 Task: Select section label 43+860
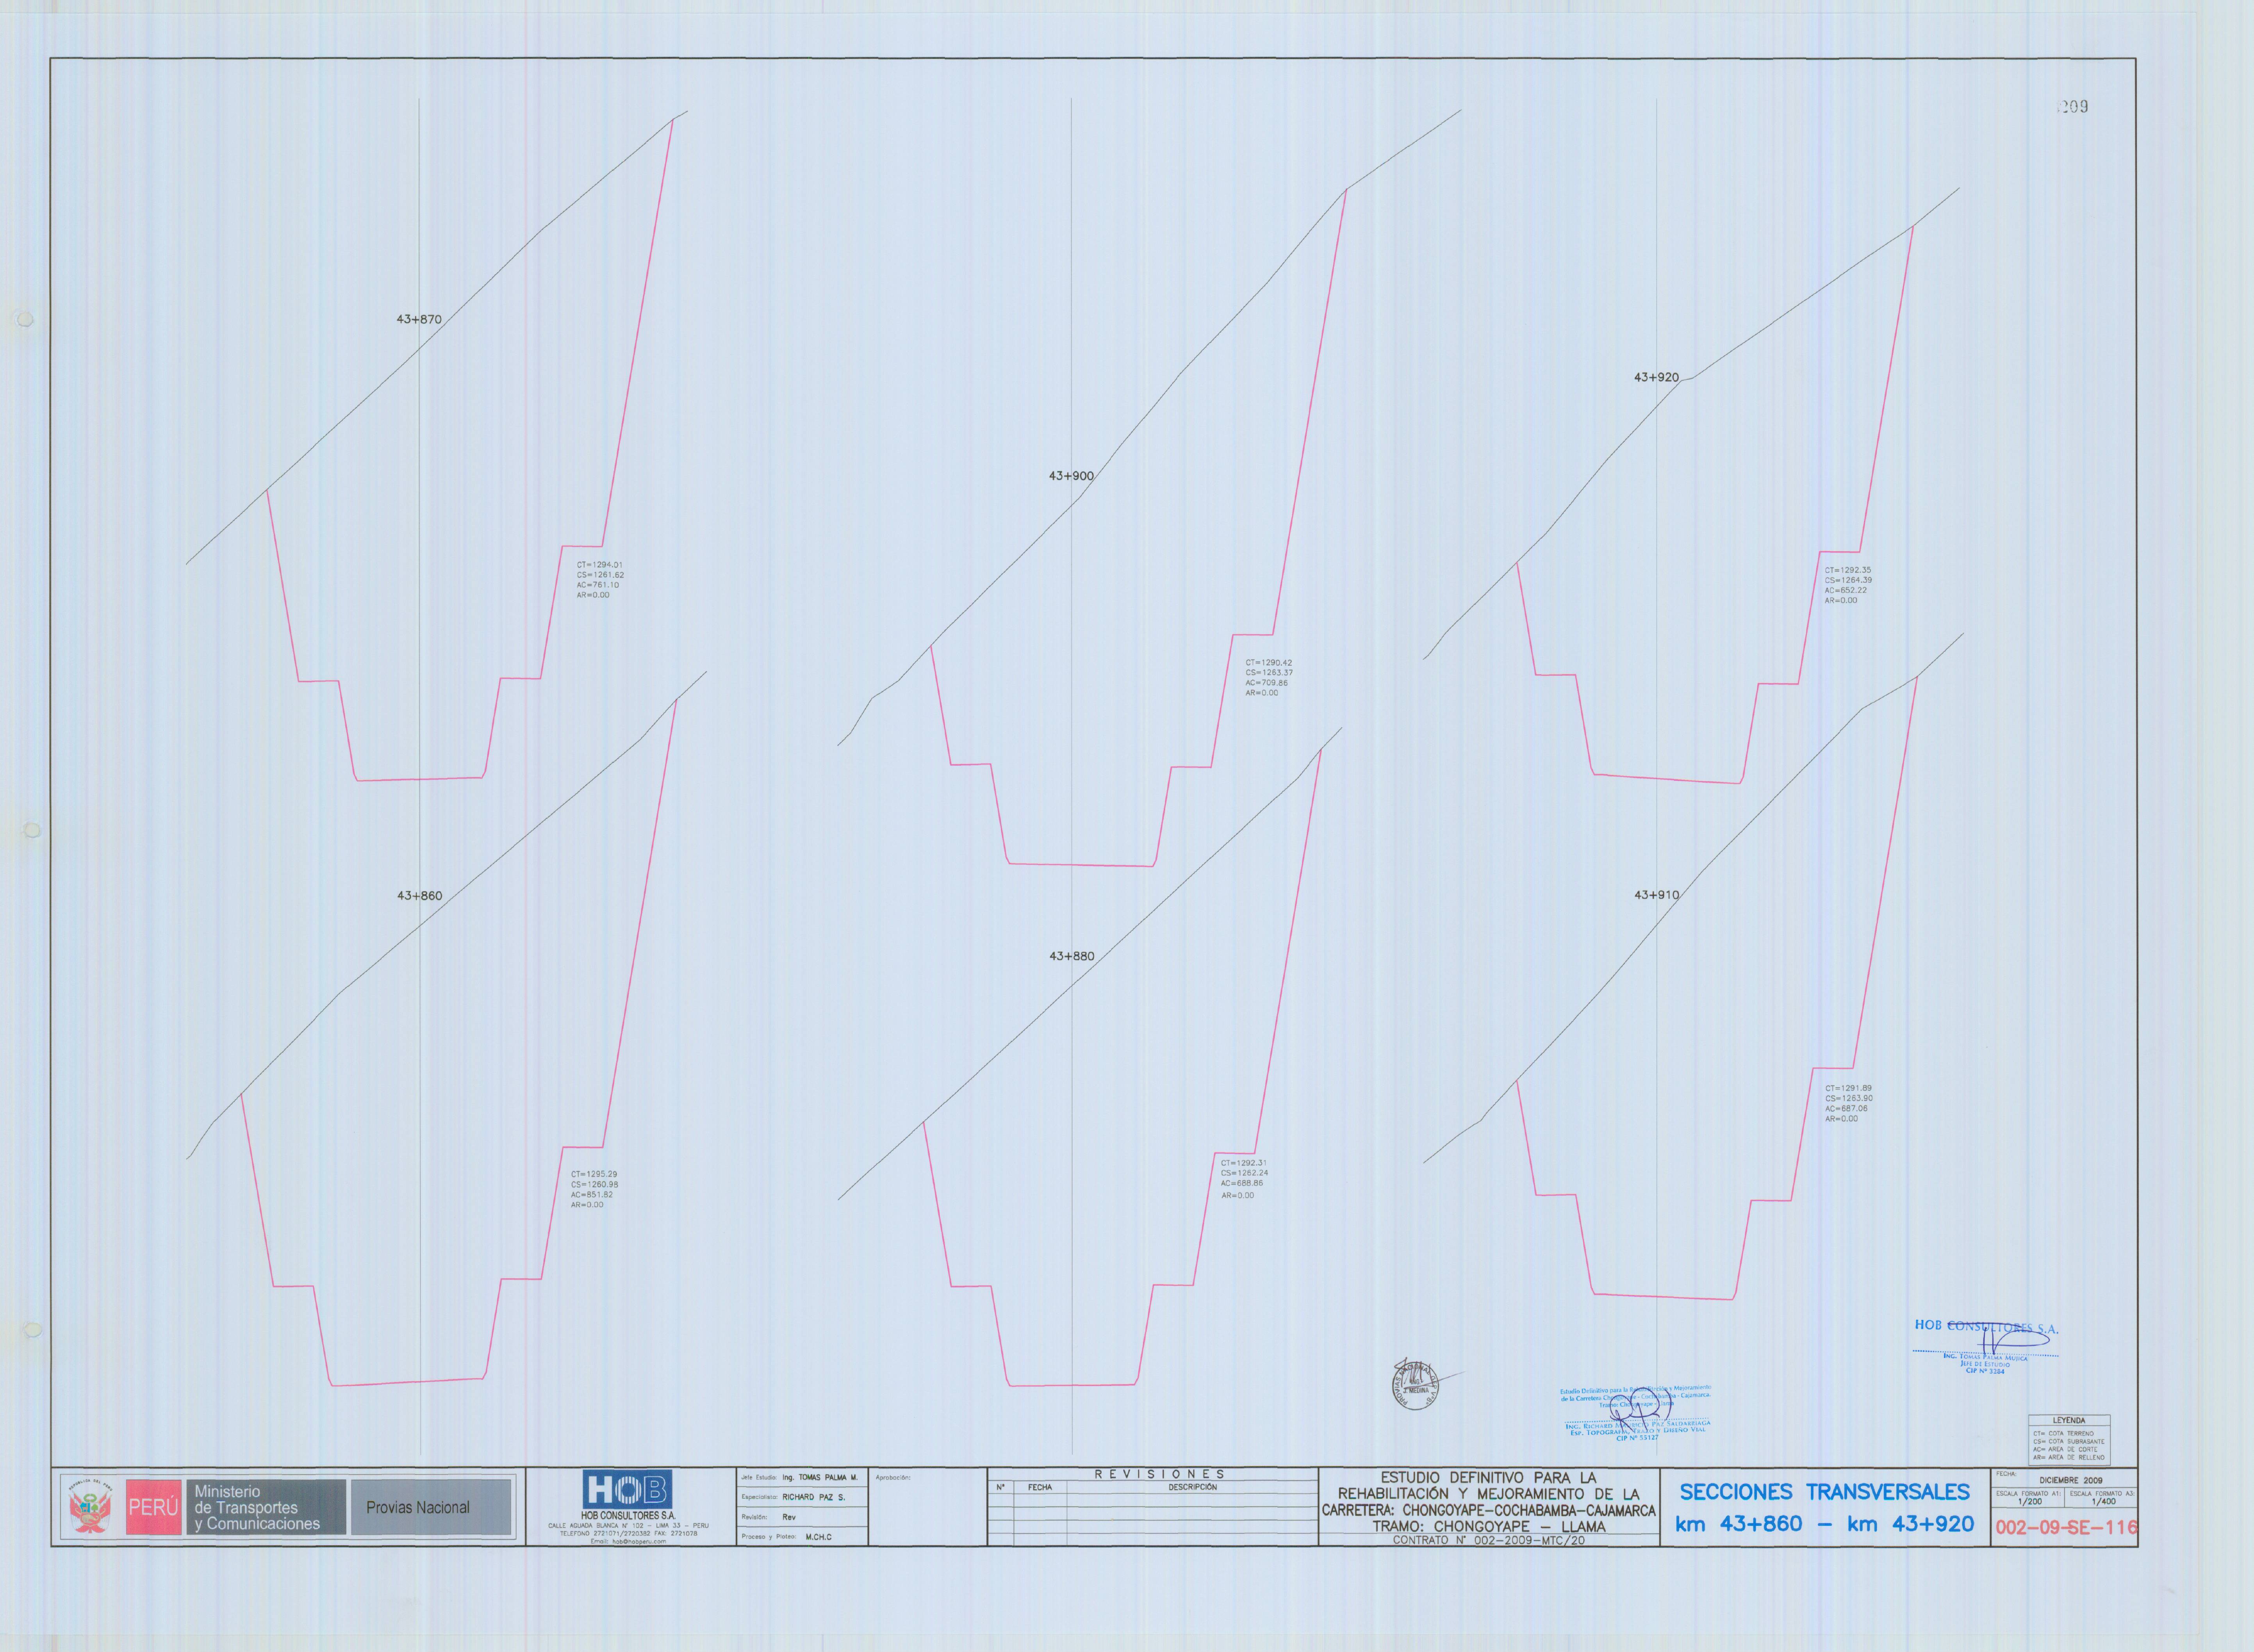419,896
